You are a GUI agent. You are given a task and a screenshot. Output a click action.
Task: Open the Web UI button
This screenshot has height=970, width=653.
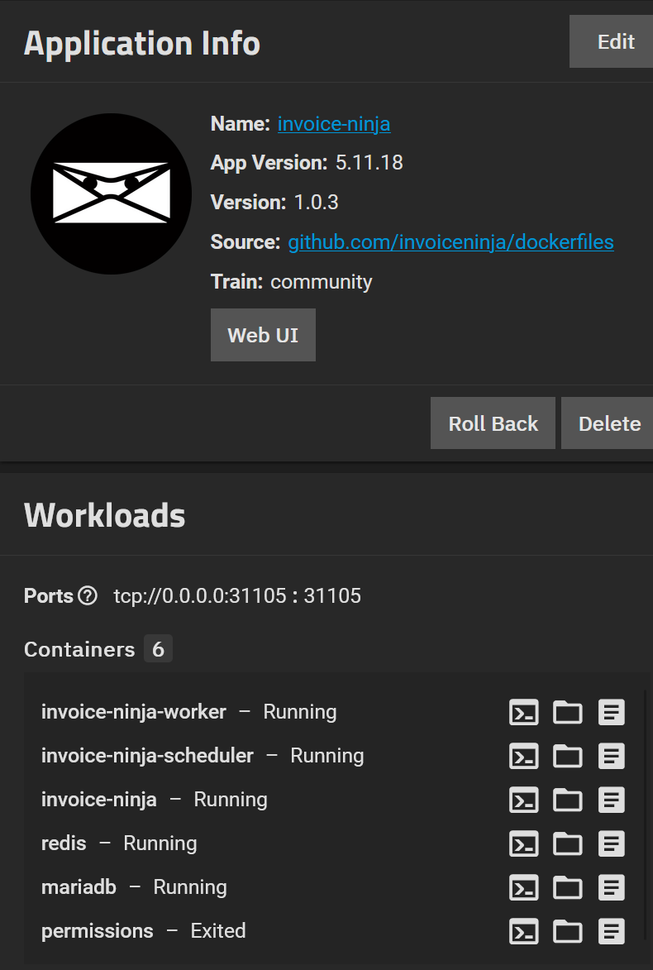point(263,335)
